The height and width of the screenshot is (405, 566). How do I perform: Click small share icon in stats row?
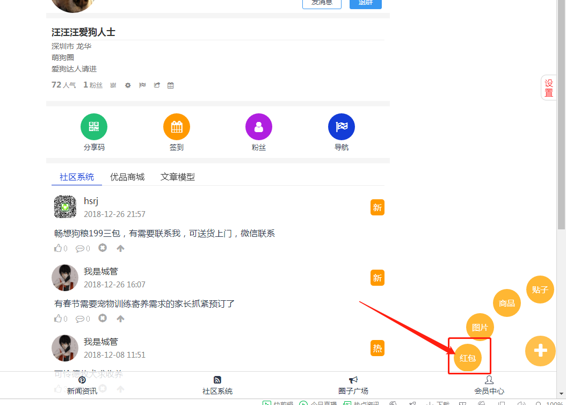pyautogui.click(x=157, y=85)
